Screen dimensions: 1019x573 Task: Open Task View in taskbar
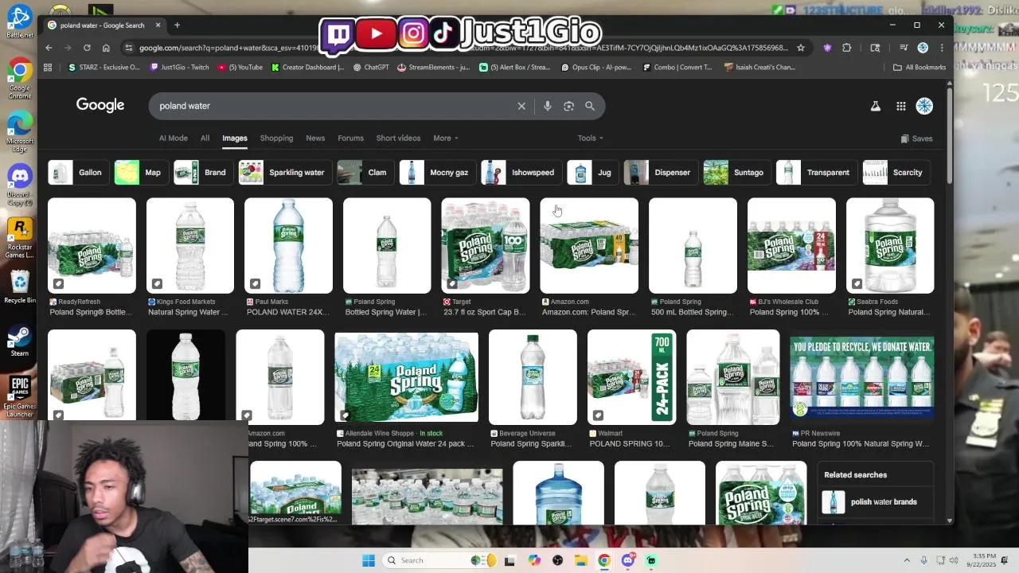(x=509, y=560)
